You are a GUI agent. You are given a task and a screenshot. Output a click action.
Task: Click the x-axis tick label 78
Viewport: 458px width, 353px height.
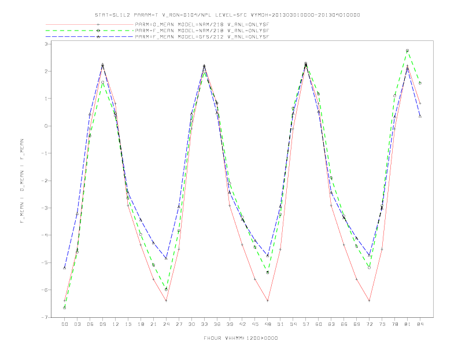click(394, 324)
